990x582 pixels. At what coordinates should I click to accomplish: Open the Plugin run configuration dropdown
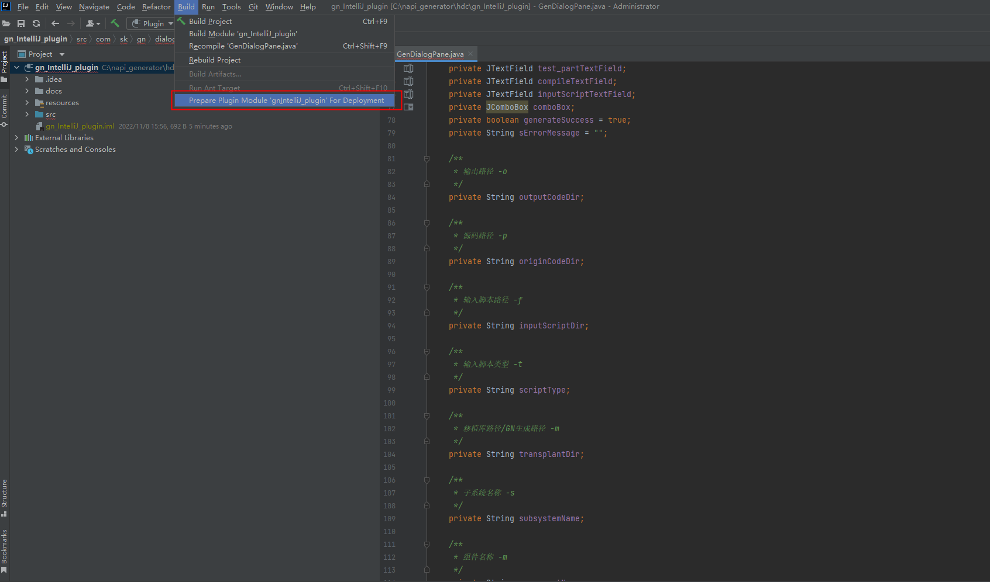(153, 23)
